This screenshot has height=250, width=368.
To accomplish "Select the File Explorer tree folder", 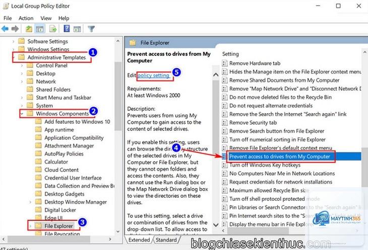I will (x=58, y=226).
